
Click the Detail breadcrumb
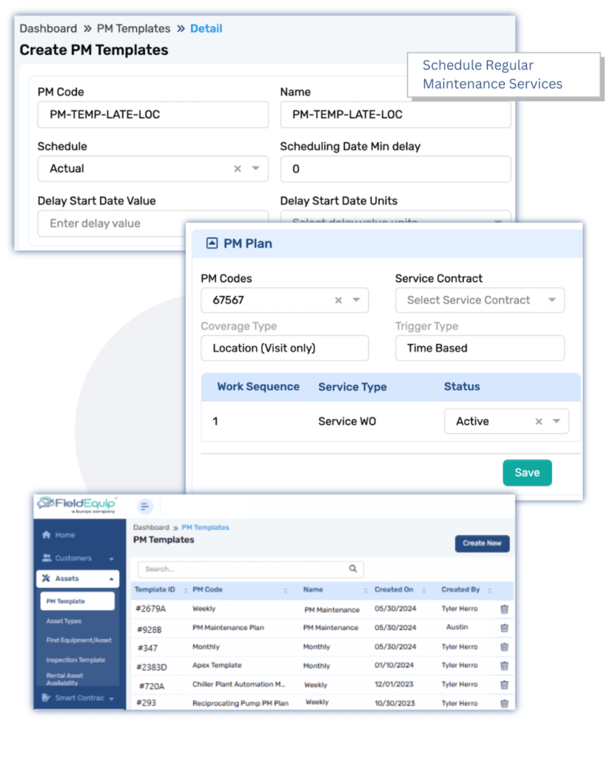click(206, 29)
